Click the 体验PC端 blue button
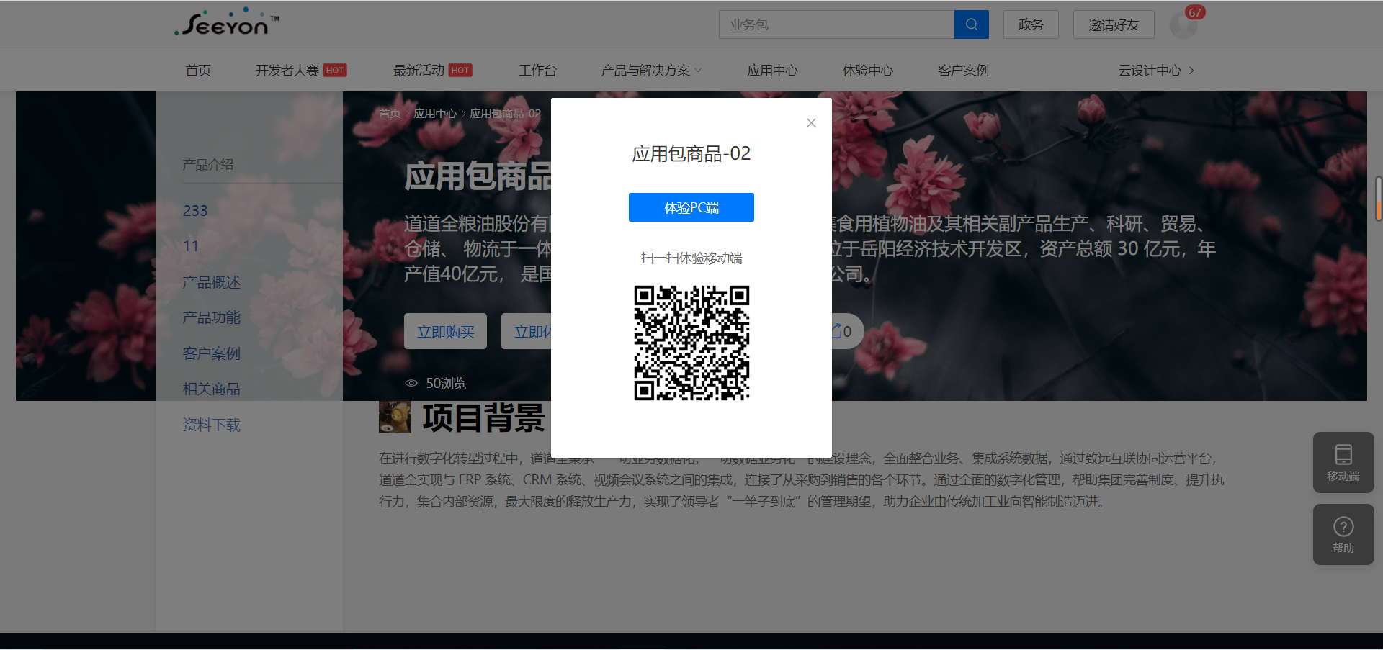This screenshot has width=1383, height=650. point(691,207)
